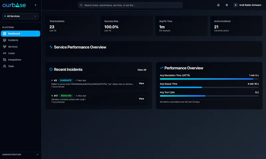Screen dimensions: 266x159
Task: Click the Active Incidents card
Action: pos(236,26)
